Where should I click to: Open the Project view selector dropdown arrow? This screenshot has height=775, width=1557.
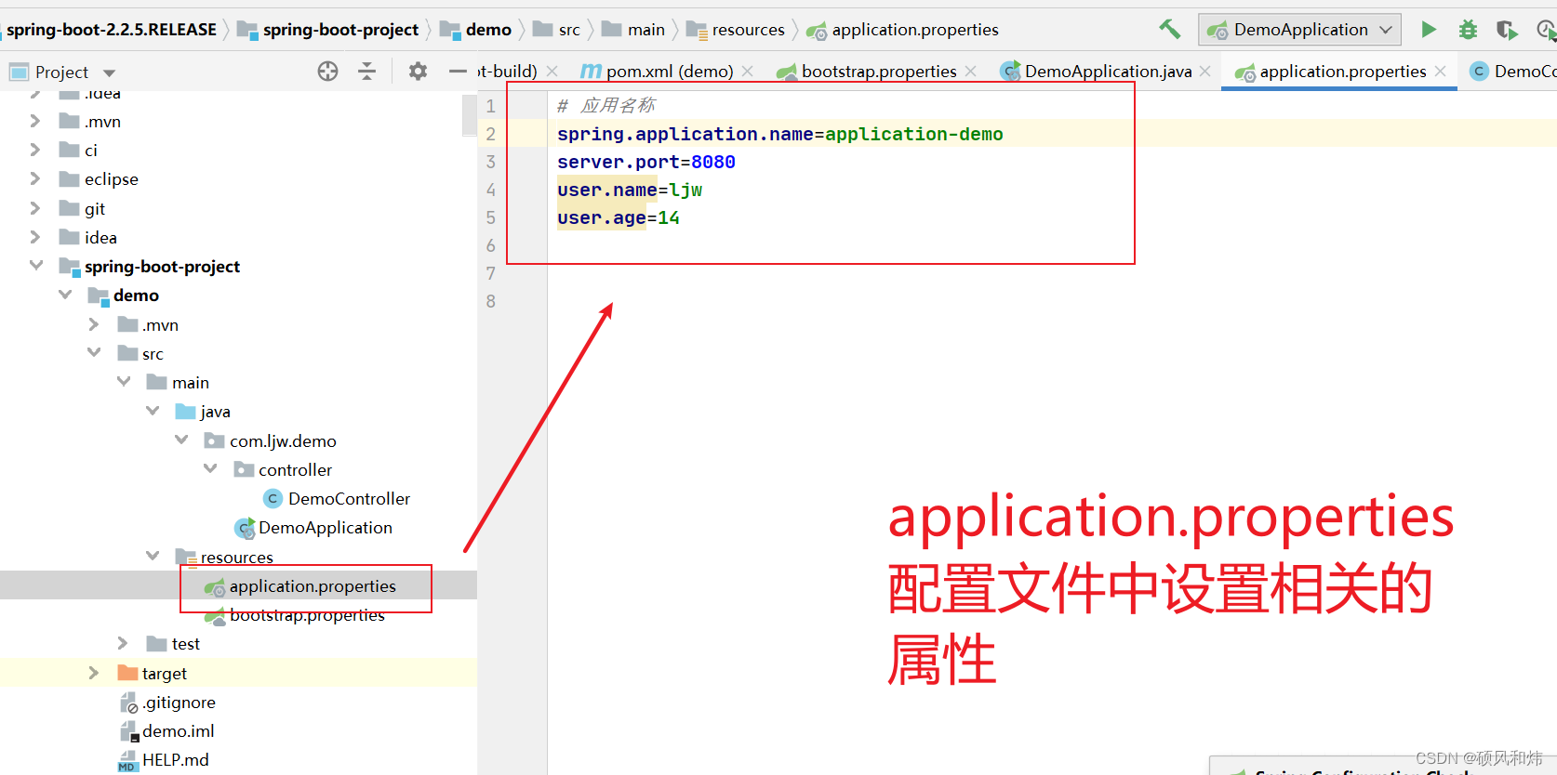(x=109, y=72)
